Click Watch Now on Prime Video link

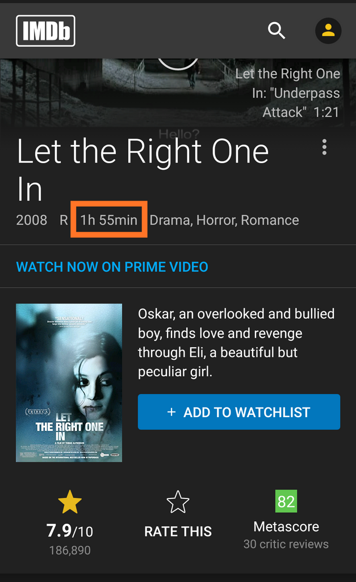tap(112, 267)
